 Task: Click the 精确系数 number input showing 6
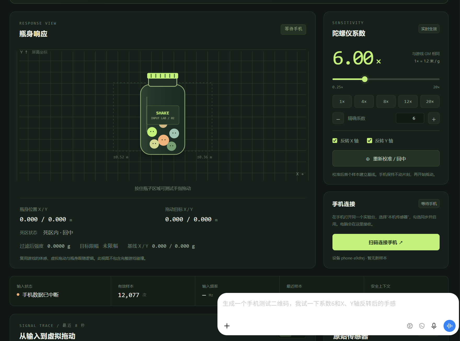(410, 118)
